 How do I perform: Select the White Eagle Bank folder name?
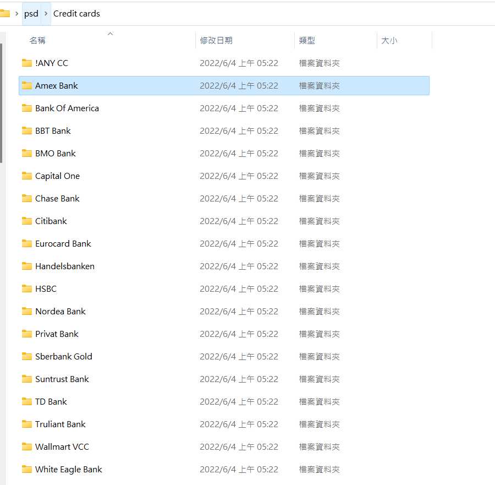click(69, 470)
